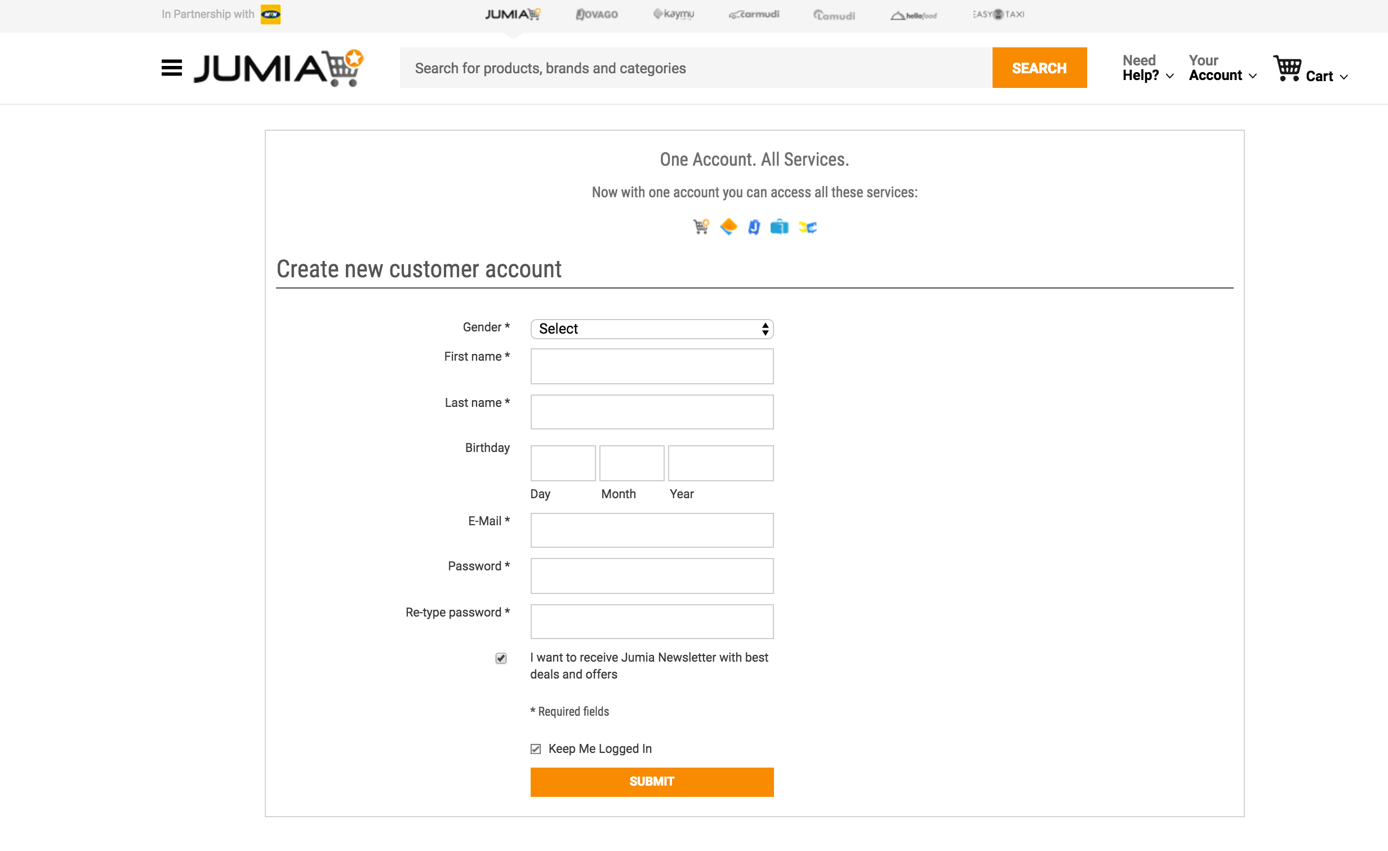Expand the Your Account dropdown
This screenshot has width=1388, height=851.
(x=1223, y=68)
